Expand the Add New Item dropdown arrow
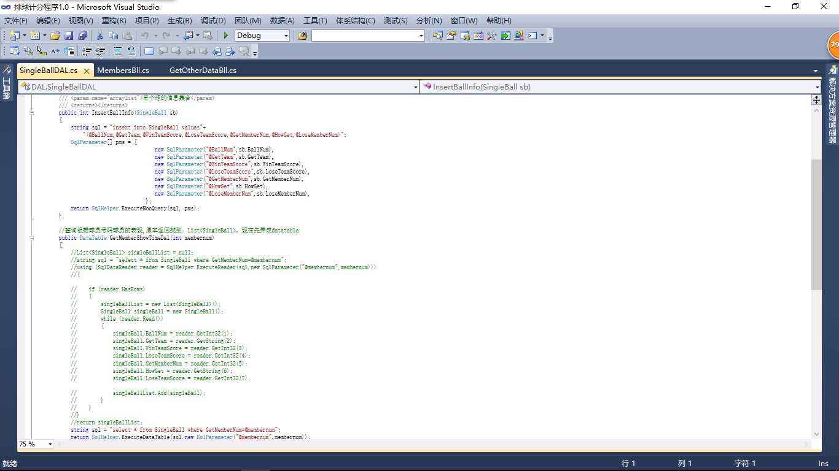 45,36
